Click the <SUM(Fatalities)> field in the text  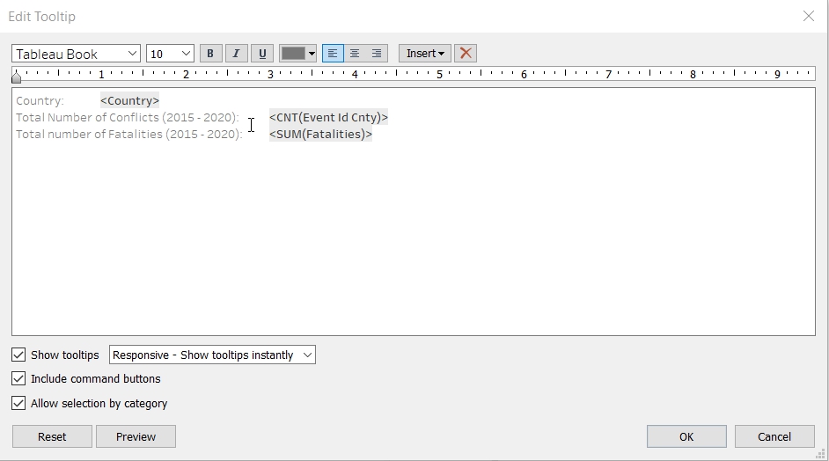tap(320, 135)
